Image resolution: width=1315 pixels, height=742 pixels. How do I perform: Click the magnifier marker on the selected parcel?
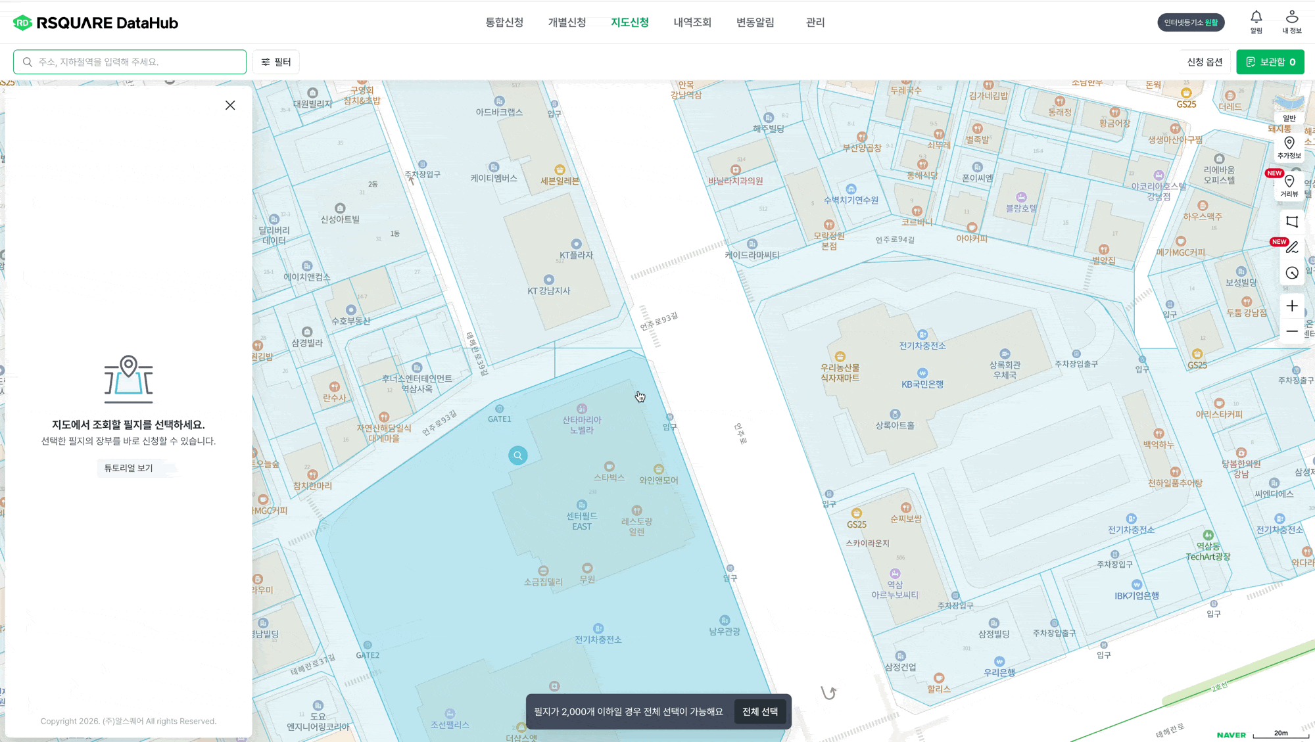[x=518, y=455]
